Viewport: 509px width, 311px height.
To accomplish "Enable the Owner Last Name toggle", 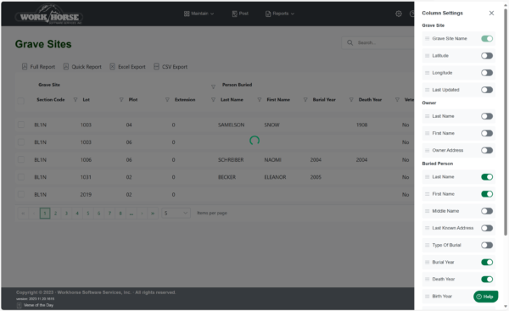I will click(487, 116).
